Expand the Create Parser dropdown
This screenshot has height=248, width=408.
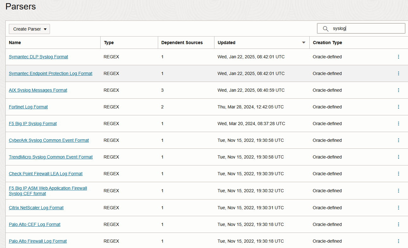point(29,29)
